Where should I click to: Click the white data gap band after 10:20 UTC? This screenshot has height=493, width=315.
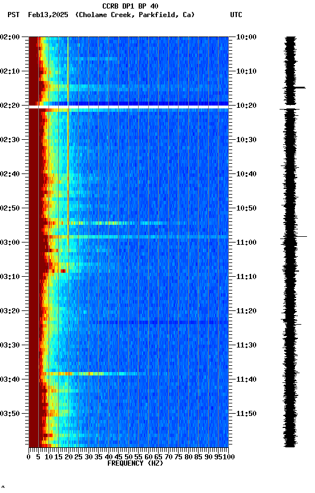[128, 107]
